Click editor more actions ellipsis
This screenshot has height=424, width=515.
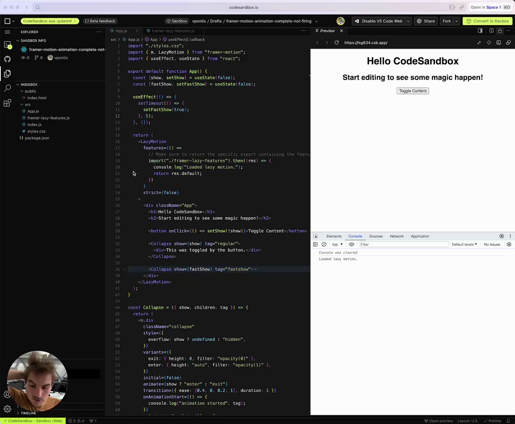304,31
